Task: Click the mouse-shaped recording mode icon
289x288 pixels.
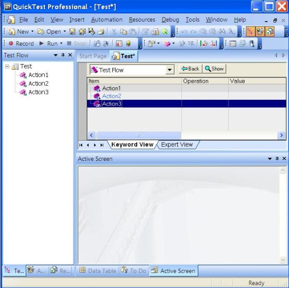Action: click(x=97, y=44)
